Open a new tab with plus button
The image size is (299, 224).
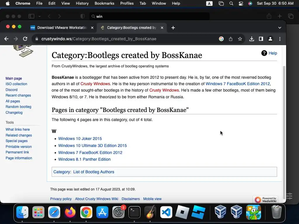click(173, 28)
